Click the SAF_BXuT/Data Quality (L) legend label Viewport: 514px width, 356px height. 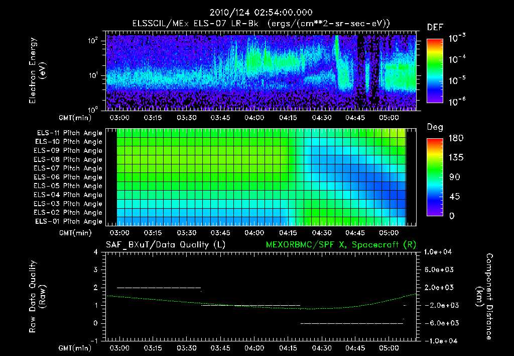(x=166, y=245)
